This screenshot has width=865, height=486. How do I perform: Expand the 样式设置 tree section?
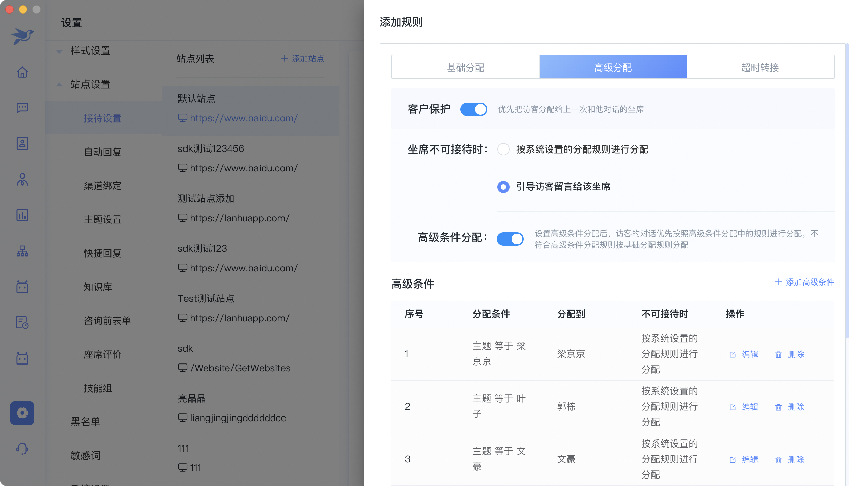pyautogui.click(x=59, y=51)
